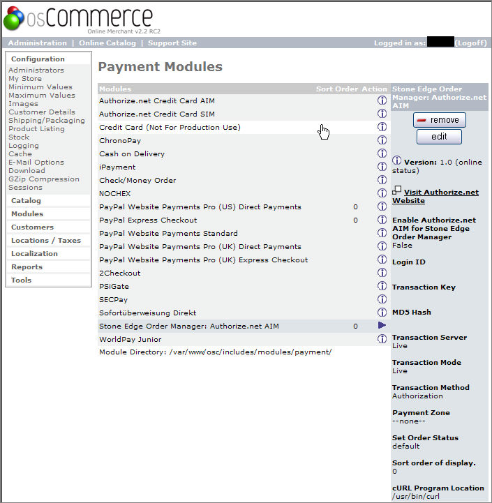The width and height of the screenshot is (492, 503).
Task: Click info icon beside NOCHEX
Action: (382, 193)
